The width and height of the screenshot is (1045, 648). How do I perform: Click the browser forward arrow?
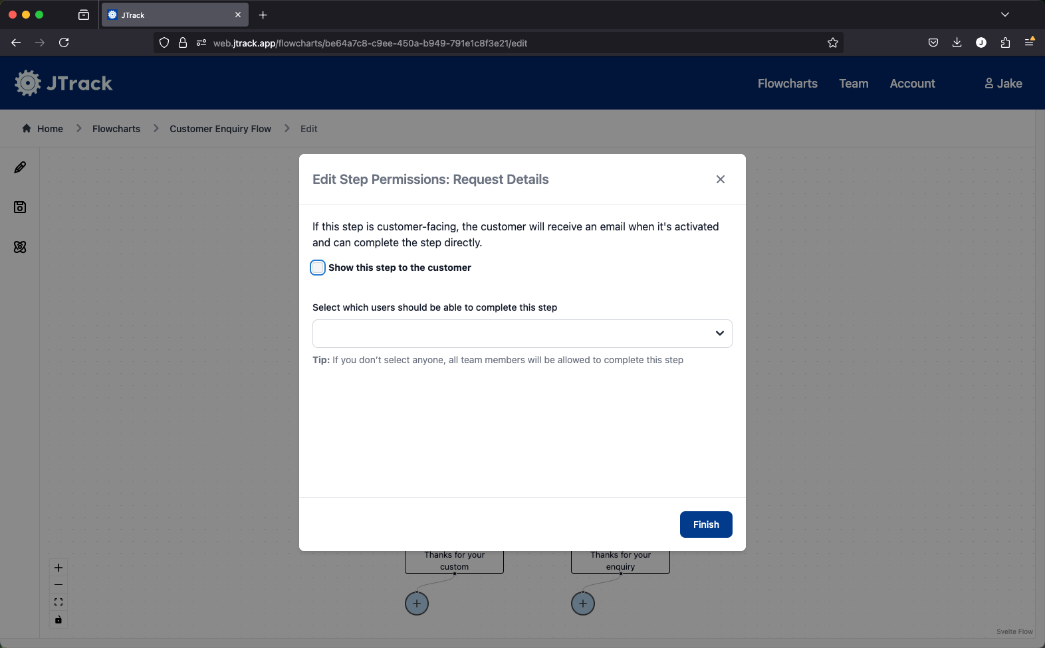[40, 42]
